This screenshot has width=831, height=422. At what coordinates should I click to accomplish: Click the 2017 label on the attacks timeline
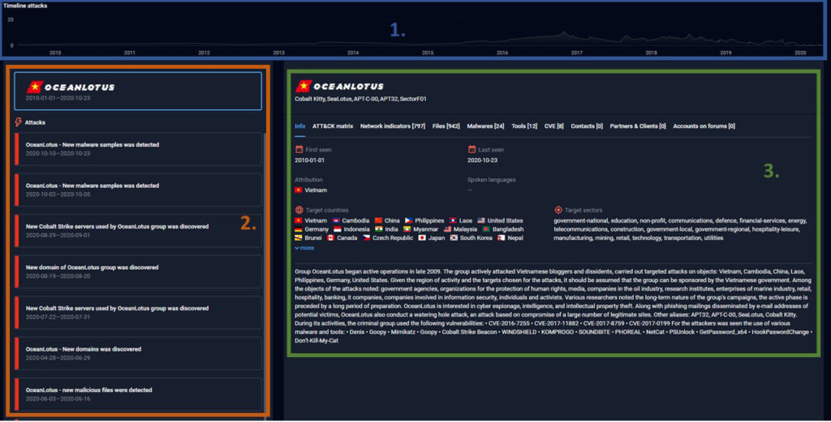pyautogui.click(x=576, y=53)
